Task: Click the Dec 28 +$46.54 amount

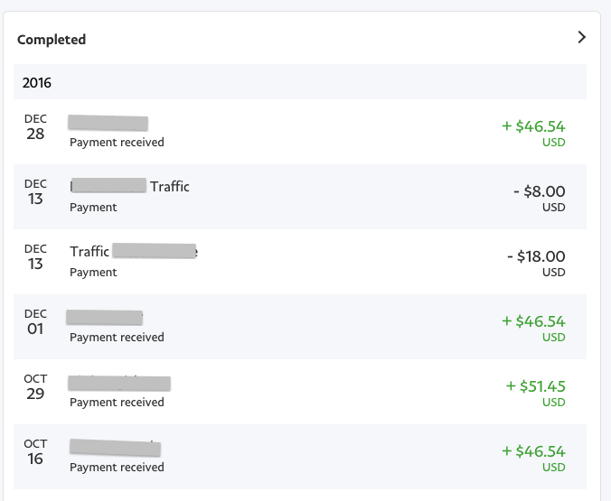Action: coord(533,126)
